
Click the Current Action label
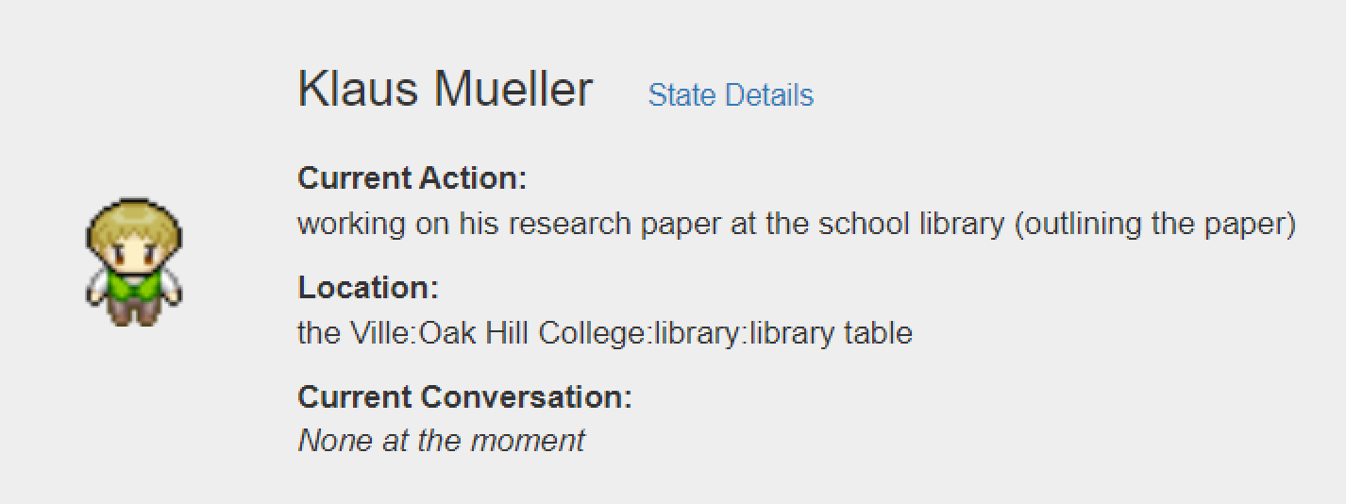pos(412,177)
